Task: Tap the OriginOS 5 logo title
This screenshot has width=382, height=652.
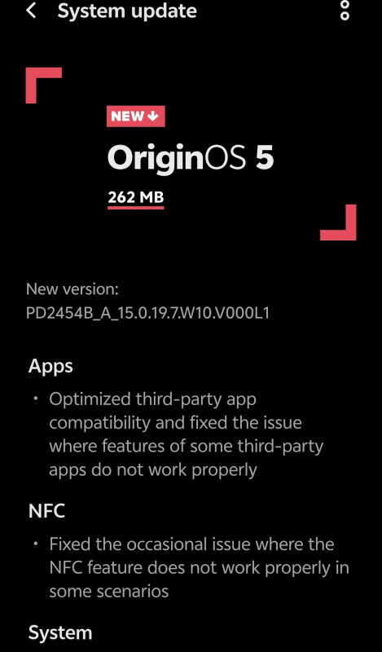Action: pos(191,158)
